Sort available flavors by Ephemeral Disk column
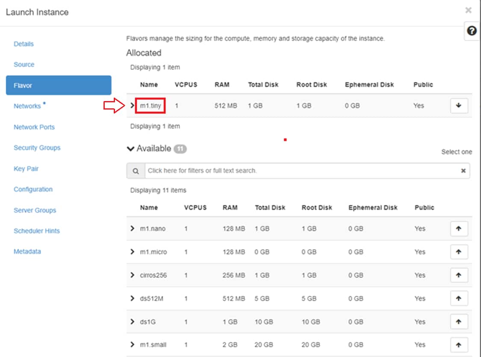The width and height of the screenshot is (481, 357). tap(373, 208)
